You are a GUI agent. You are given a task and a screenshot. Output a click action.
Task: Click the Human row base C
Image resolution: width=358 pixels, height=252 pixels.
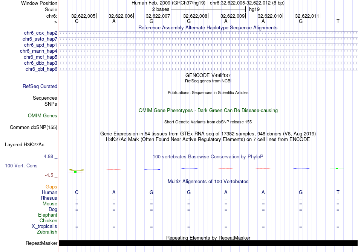(77, 193)
